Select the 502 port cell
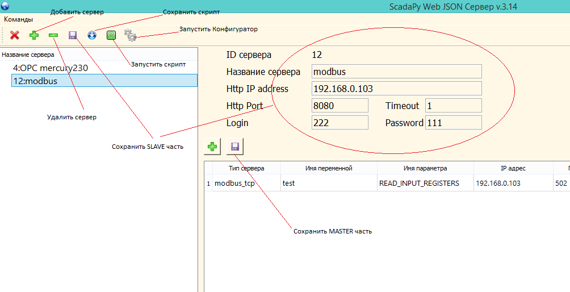This screenshot has height=292, width=570. [x=561, y=183]
